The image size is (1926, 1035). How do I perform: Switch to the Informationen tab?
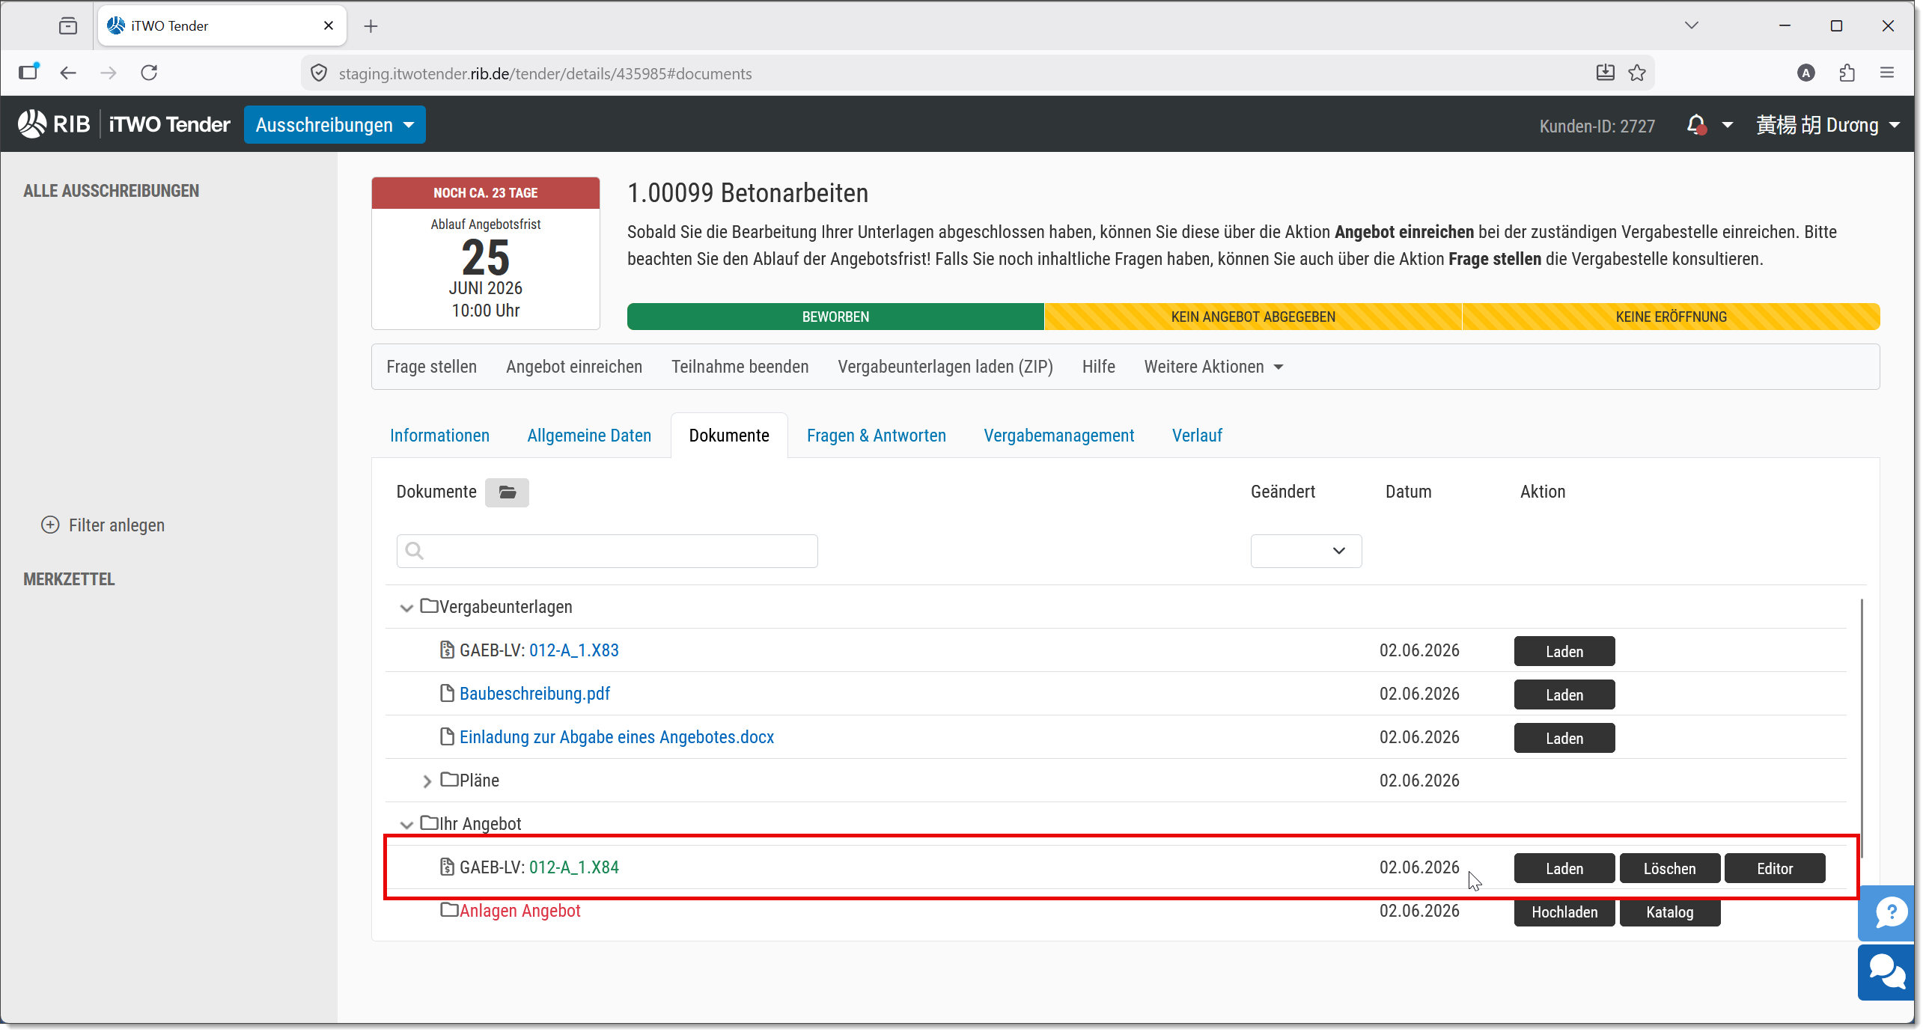pos(439,436)
